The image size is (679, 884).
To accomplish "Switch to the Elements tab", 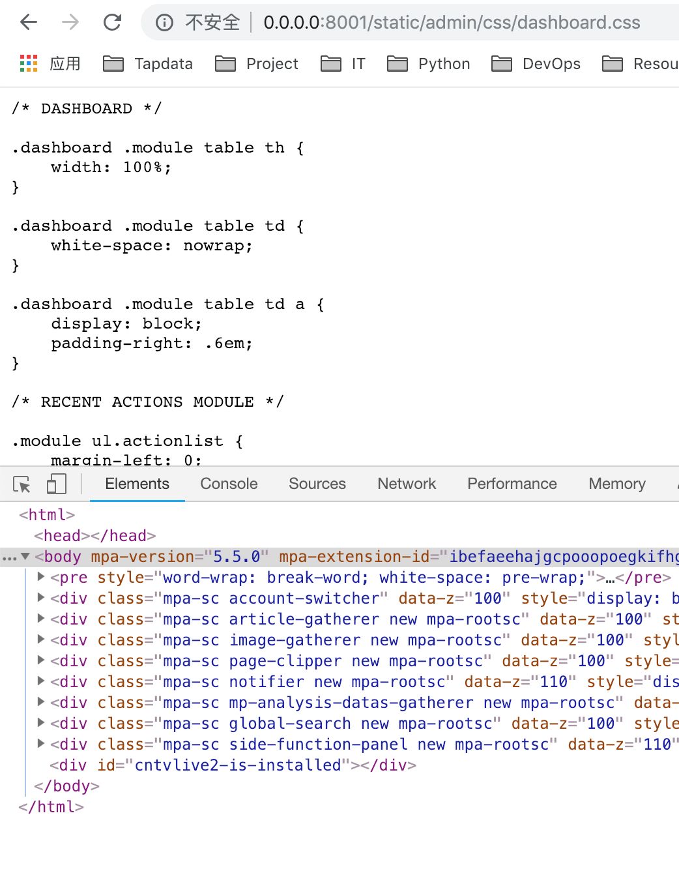I will coord(137,484).
